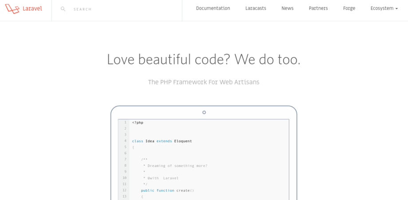Open the Forge menu item
Screen dimensions: 408x200
tap(349, 8)
